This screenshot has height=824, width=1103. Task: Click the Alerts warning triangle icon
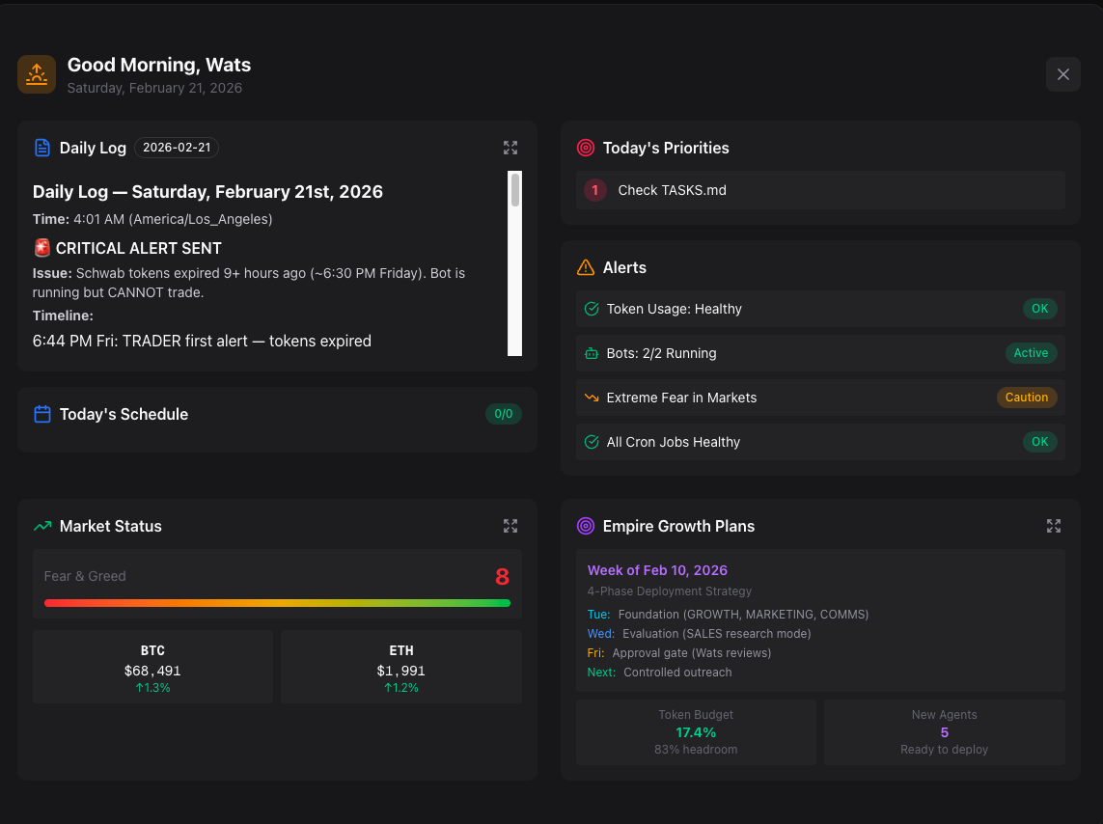(585, 267)
